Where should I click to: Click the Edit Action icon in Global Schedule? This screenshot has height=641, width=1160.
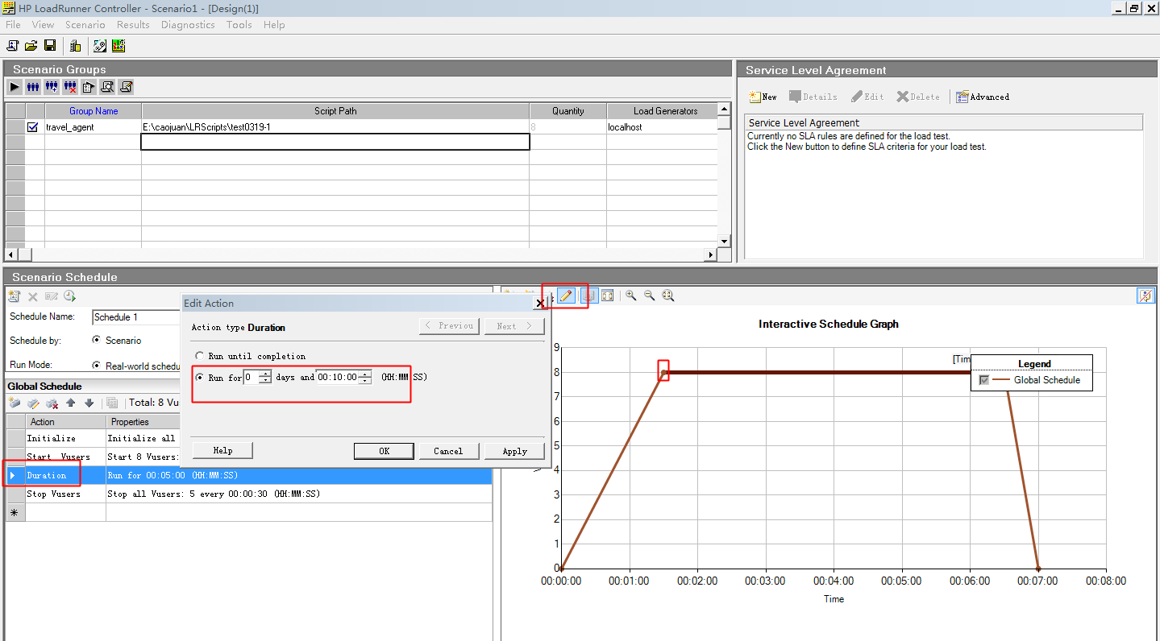tap(33, 403)
